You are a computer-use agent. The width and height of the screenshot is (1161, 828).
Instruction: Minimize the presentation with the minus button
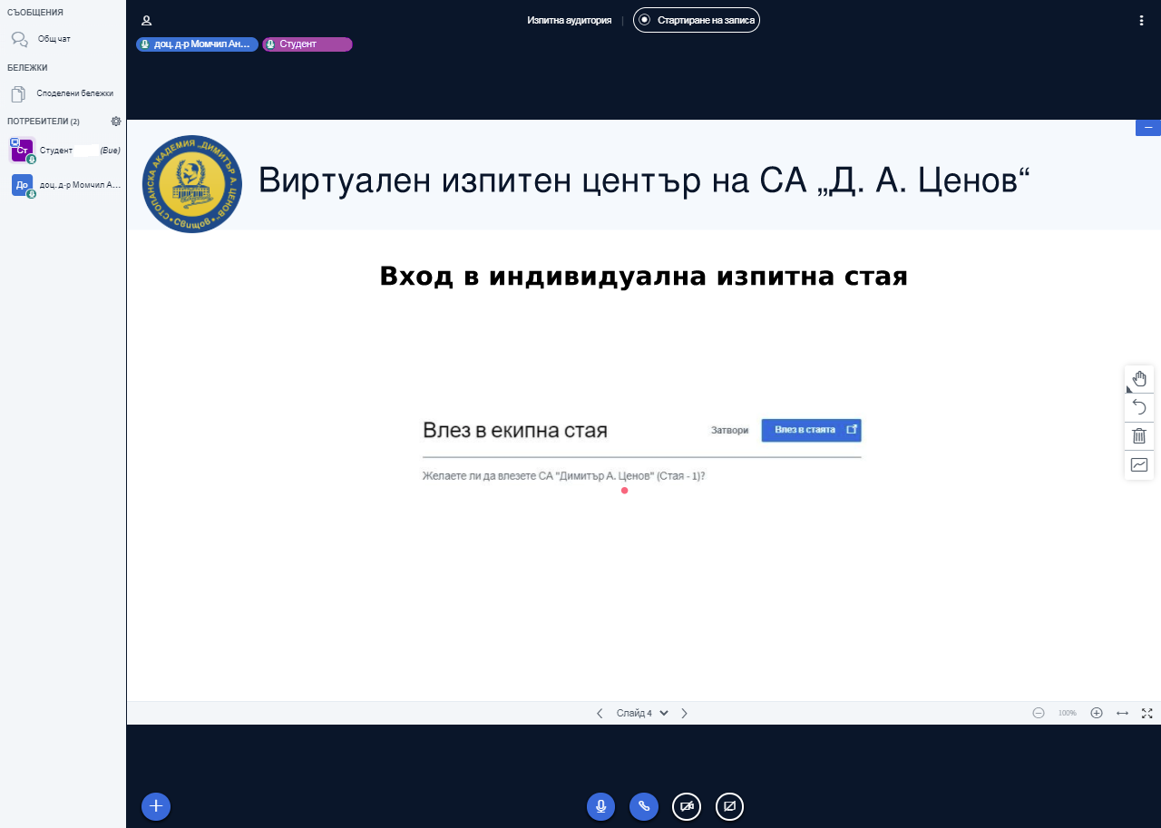click(1147, 128)
